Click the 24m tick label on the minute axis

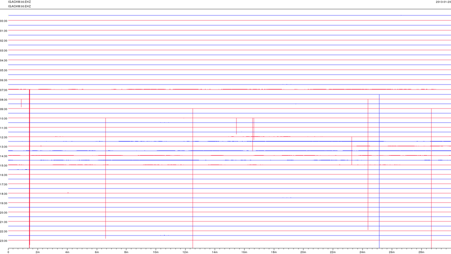point(362,252)
